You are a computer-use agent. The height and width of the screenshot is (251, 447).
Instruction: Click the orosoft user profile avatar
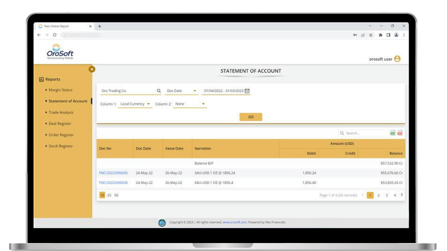pyautogui.click(x=397, y=59)
